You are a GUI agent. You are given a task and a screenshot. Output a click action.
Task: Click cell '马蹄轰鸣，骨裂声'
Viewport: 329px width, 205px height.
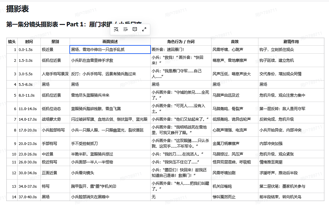tap(235, 109)
